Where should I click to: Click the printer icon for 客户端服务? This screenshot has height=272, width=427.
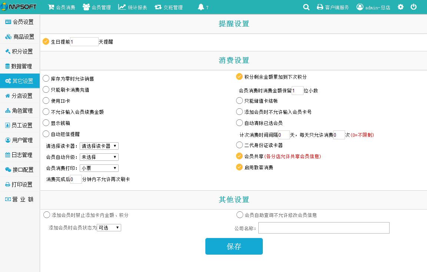(320, 7)
